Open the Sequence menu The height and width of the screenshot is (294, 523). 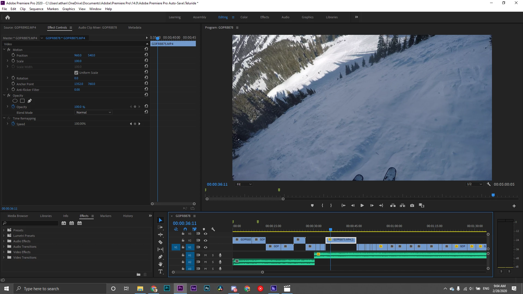(x=36, y=9)
